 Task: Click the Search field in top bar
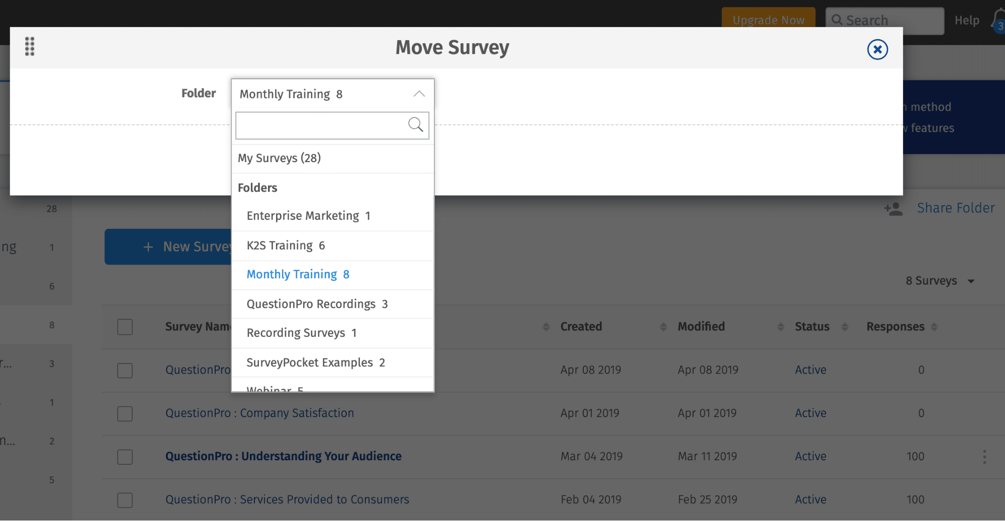(x=885, y=21)
